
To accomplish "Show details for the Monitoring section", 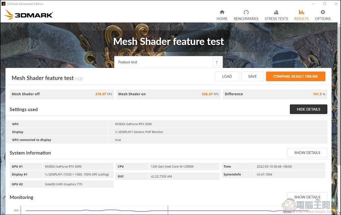I will tap(307, 197).
